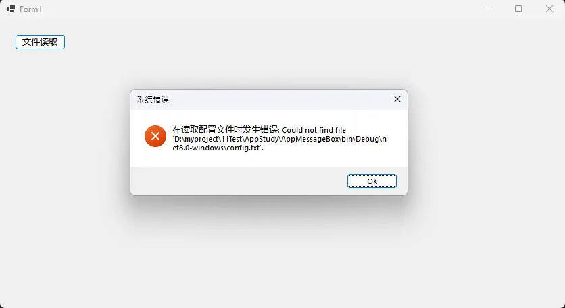This screenshot has width=565, height=308.
Task: Click the D:\myproject path line in message
Action: pos(280,139)
